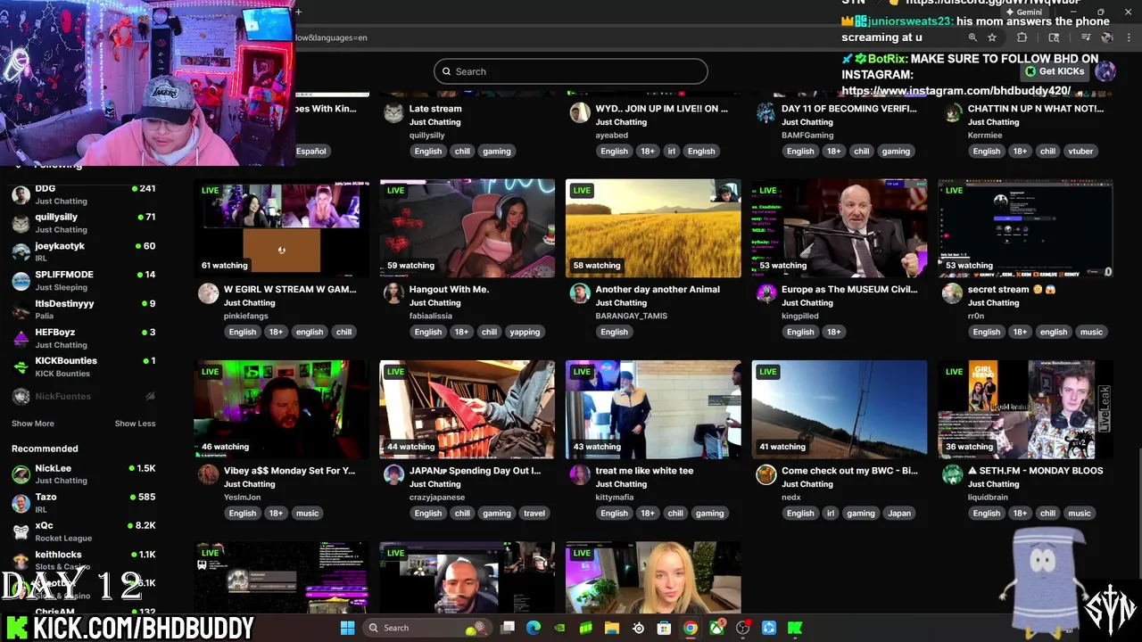This screenshot has height=642, width=1142.
Task: Open 'Vibey a$$ Monday Set' thumbnail
Action: [x=281, y=409]
